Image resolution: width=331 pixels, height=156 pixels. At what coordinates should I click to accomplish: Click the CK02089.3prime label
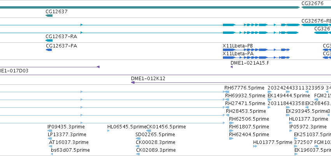(x=156, y=150)
